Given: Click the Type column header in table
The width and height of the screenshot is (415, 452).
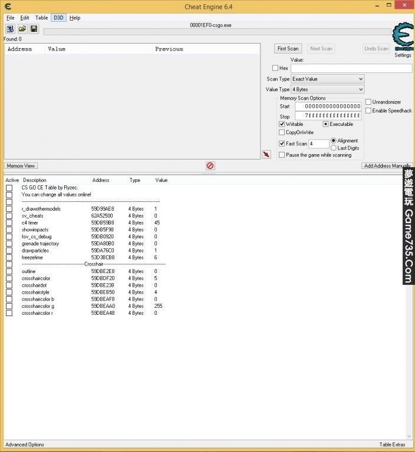Looking at the screenshot, I should [x=135, y=180].
